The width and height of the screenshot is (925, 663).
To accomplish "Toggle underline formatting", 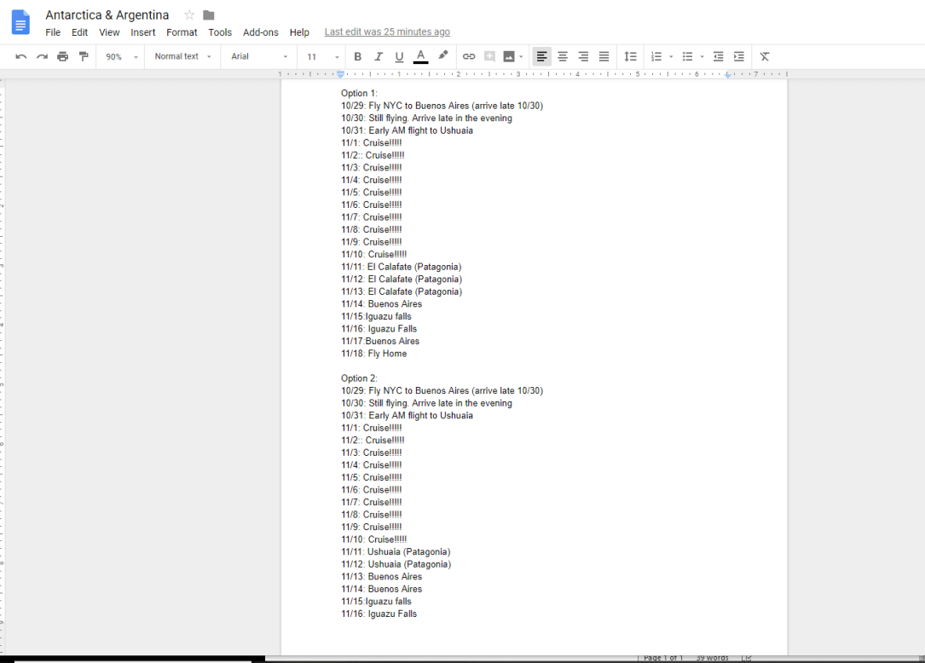I will [x=398, y=56].
